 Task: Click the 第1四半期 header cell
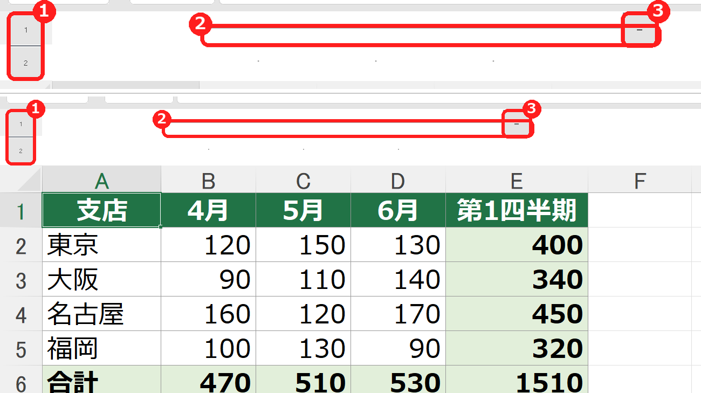tap(517, 210)
